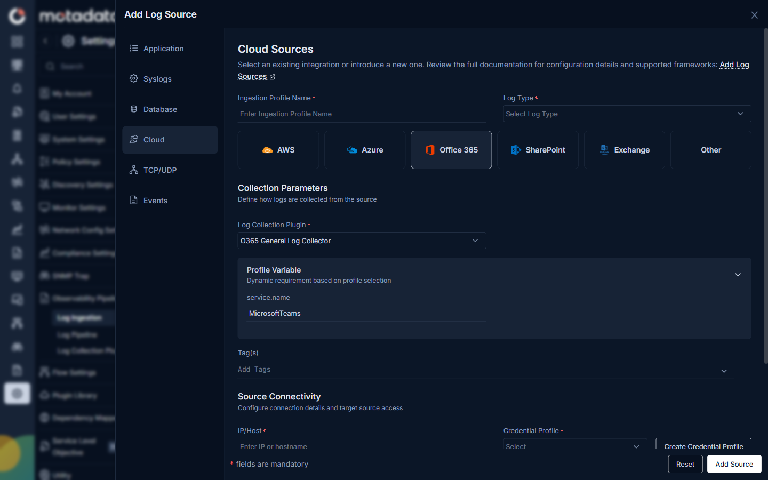Go to the TCP/UDP tab
The width and height of the screenshot is (768, 480).
point(170,170)
